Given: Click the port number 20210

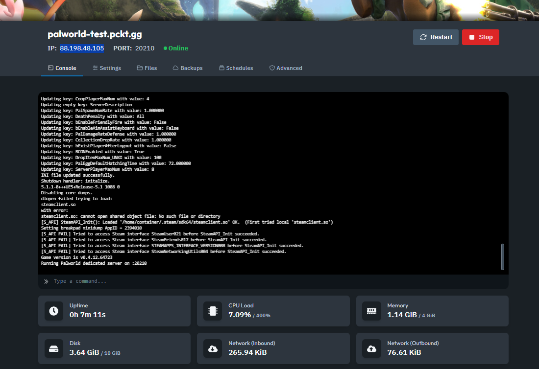Looking at the screenshot, I should point(145,48).
